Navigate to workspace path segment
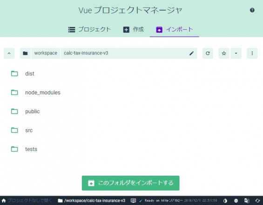This screenshot has width=263, height=205. click(46, 53)
